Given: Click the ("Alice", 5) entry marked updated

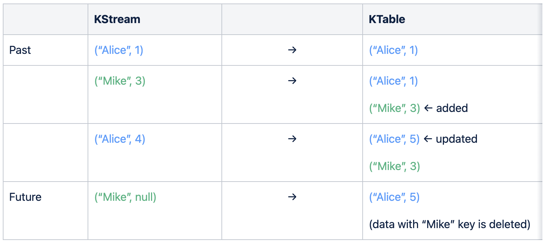Looking at the screenshot, I should pyautogui.click(x=394, y=139).
